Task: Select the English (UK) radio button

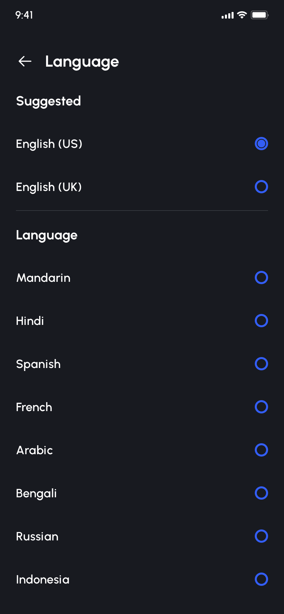Action: pos(261,187)
